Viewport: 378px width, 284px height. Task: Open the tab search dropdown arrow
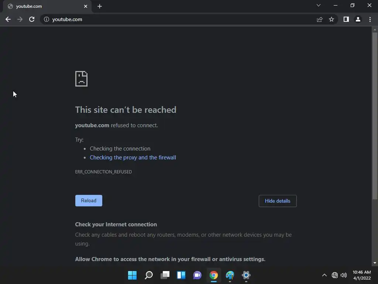[319, 5]
